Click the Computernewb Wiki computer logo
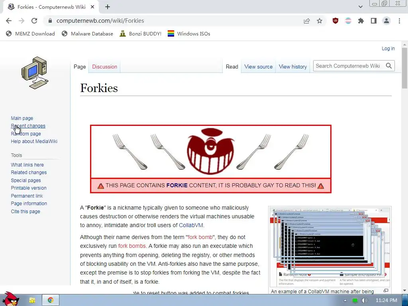This screenshot has height=306, width=408. 35,73
